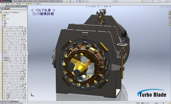Click the Undo arrow icon
This screenshot has height=104, width=171.
(x=77, y=1)
